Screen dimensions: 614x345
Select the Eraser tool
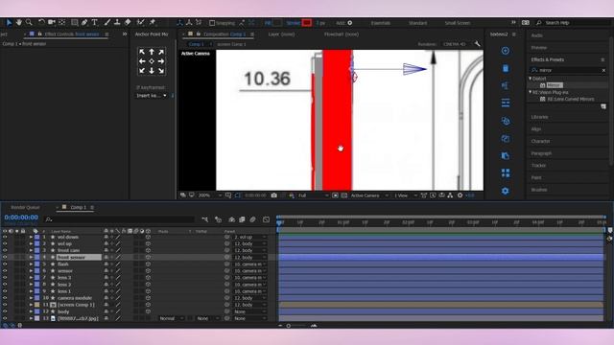(128, 23)
